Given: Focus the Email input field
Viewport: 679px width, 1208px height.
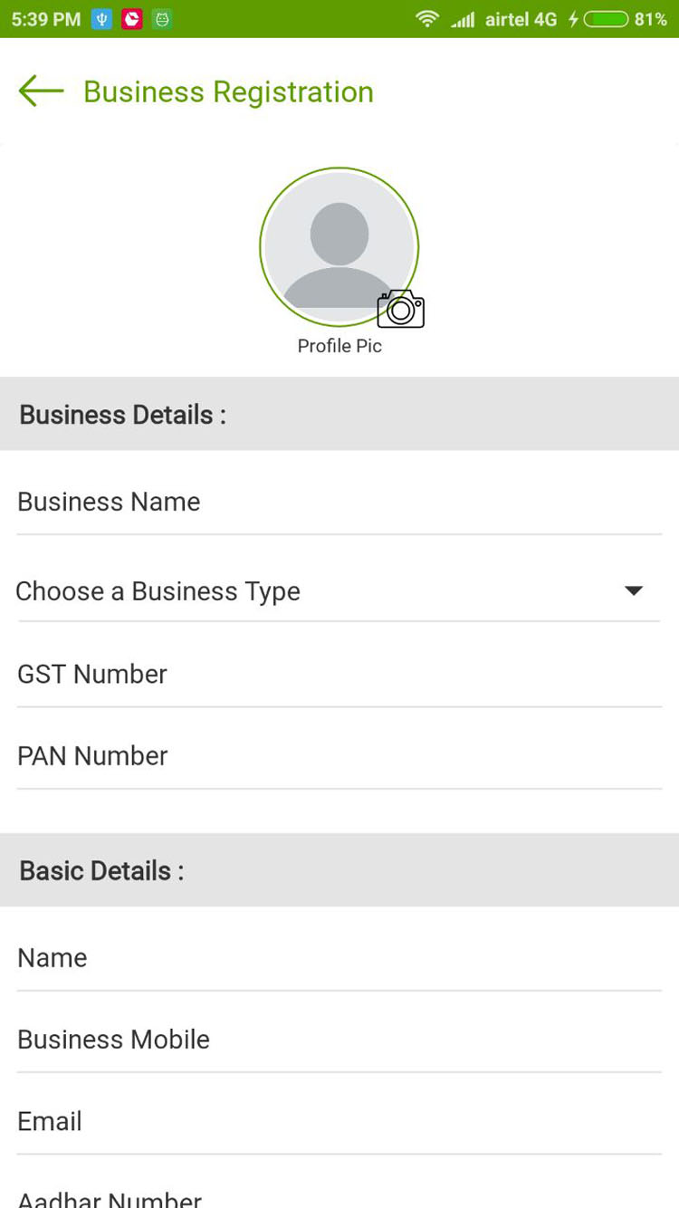Looking at the screenshot, I should [339, 1121].
